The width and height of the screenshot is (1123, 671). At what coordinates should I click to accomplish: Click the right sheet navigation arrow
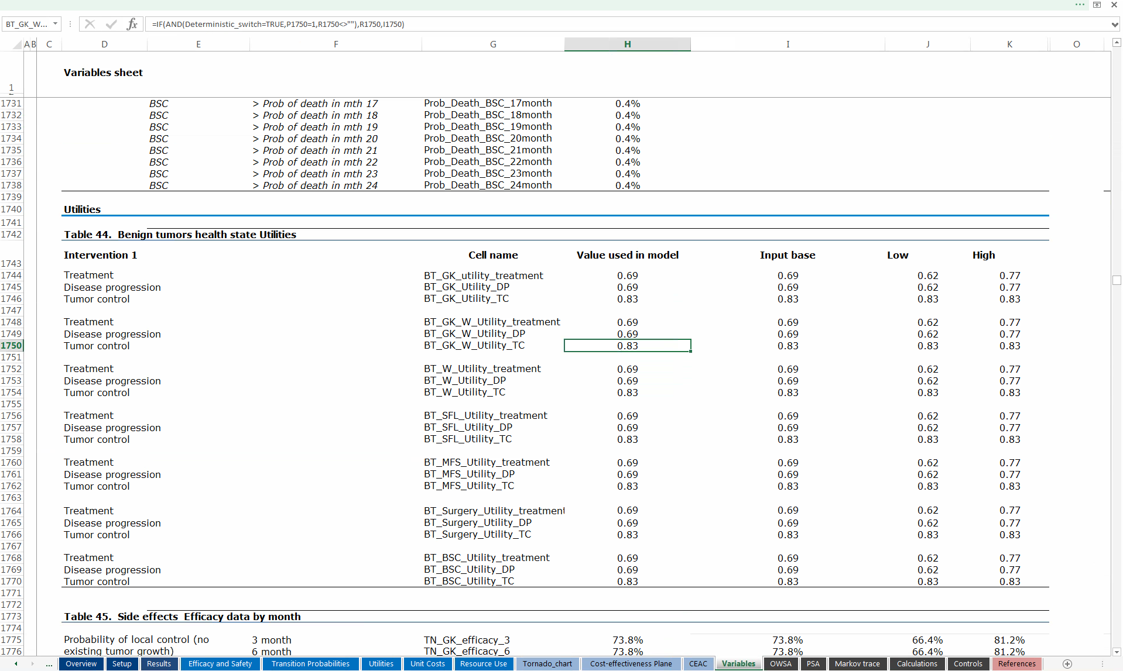tap(32, 663)
